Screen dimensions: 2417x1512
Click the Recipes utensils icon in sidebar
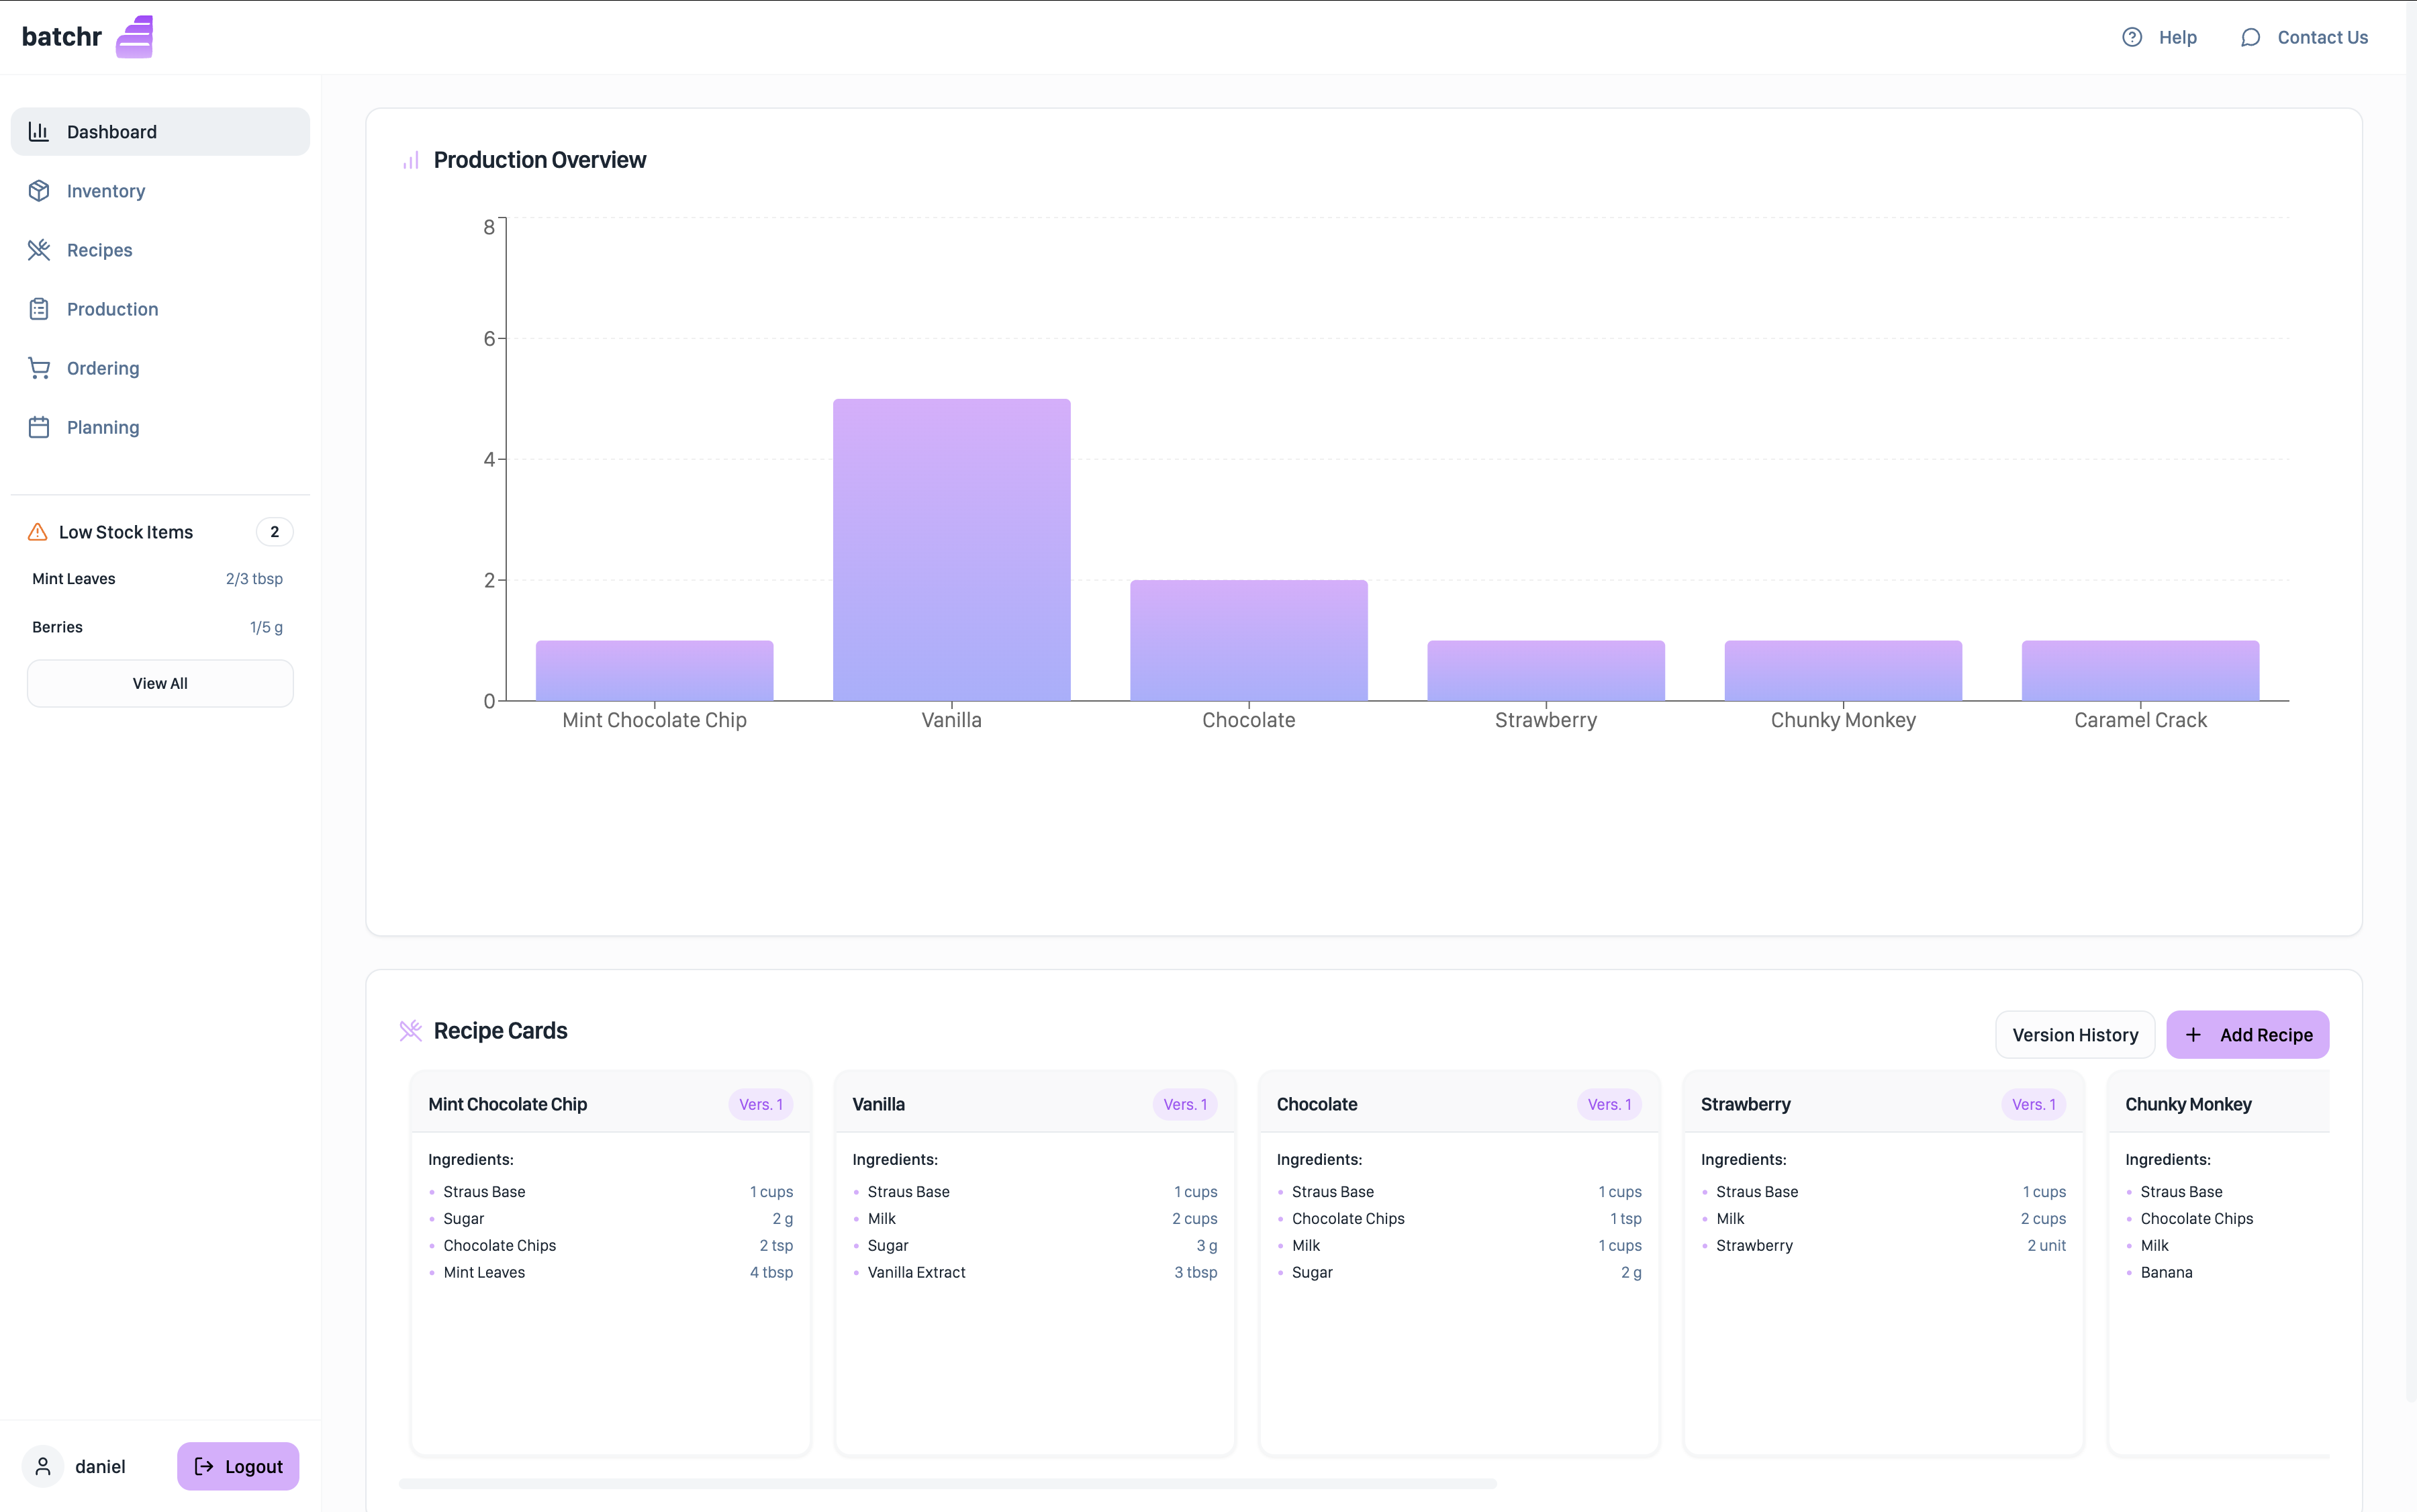coord(39,250)
